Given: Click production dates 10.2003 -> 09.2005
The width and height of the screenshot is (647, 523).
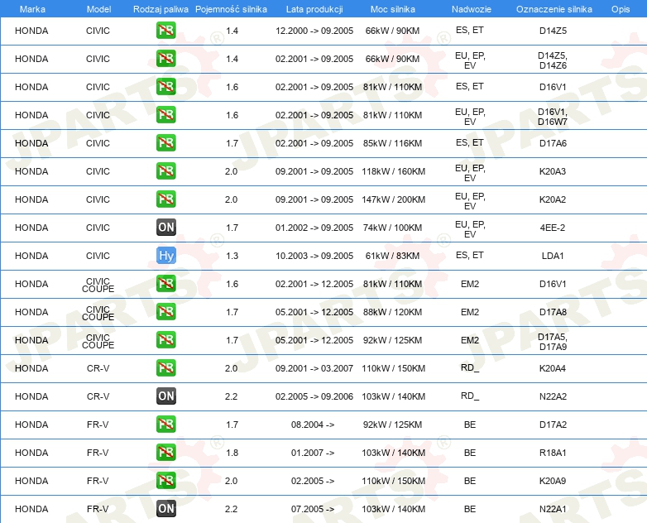Looking at the screenshot, I should pos(314,256).
